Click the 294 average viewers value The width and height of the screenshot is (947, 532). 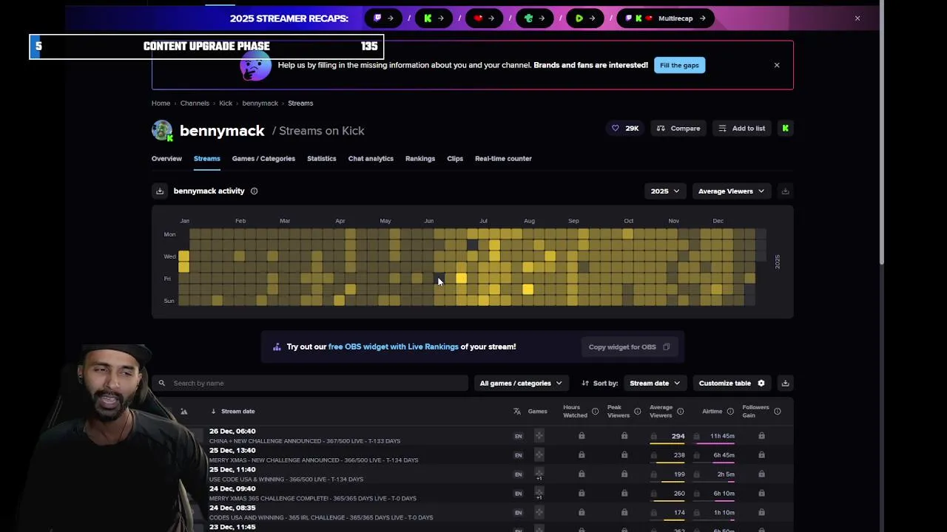(678, 436)
